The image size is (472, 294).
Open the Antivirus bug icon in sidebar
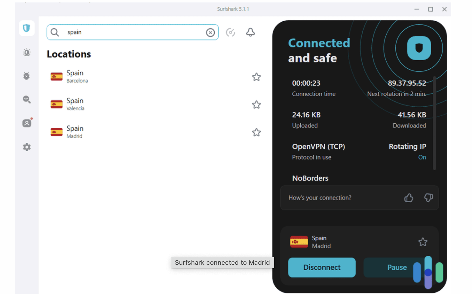[27, 76]
